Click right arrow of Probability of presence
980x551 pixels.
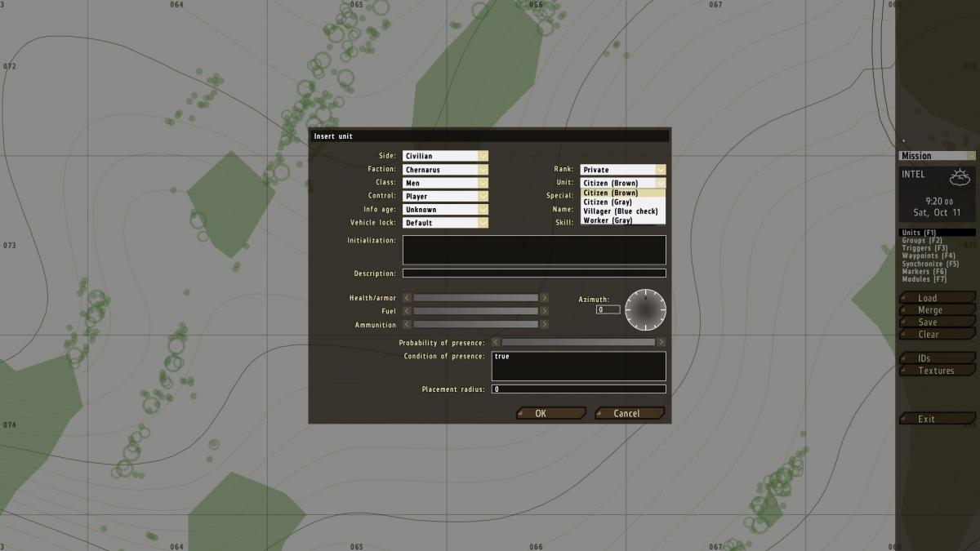[661, 343]
